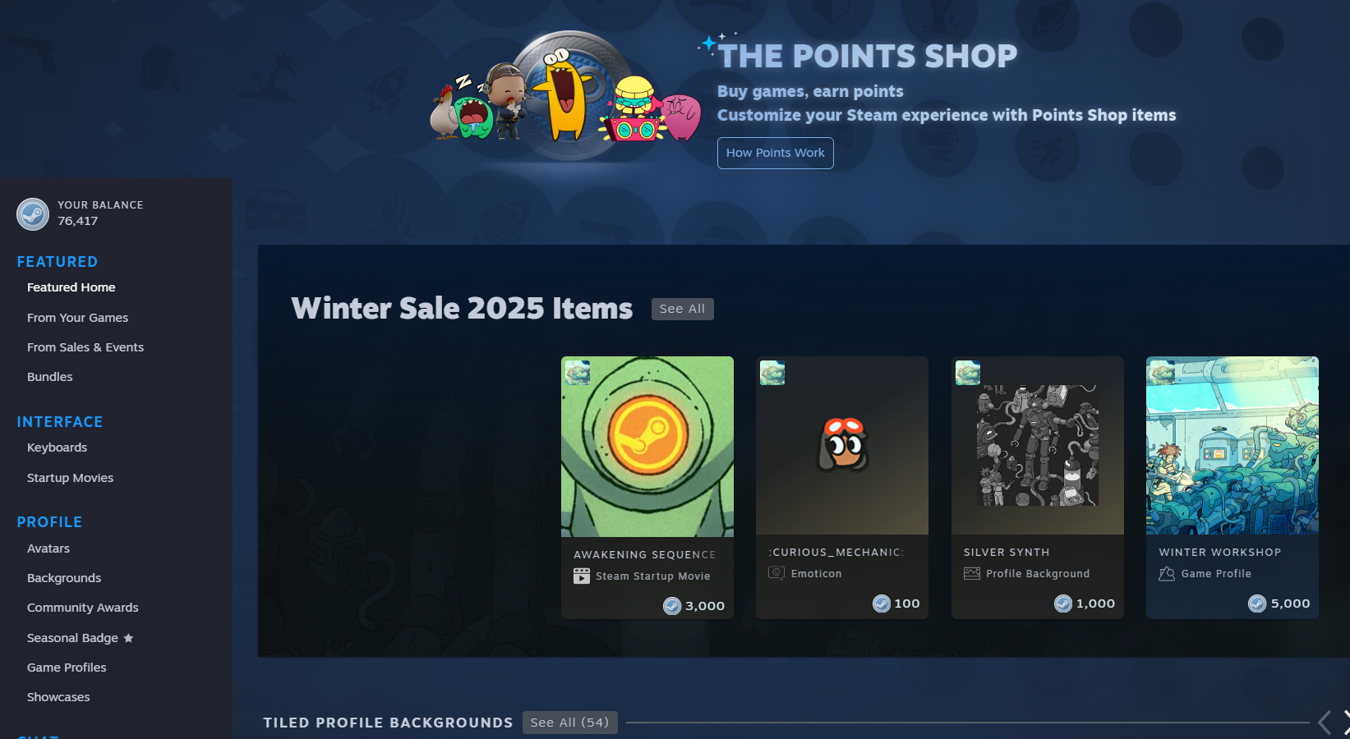Click the points coin beside 5,000 price

1257,604
